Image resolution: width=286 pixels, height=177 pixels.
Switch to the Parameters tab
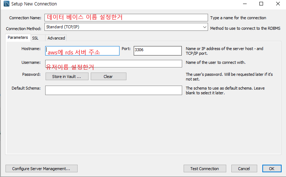click(x=18, y=38)
